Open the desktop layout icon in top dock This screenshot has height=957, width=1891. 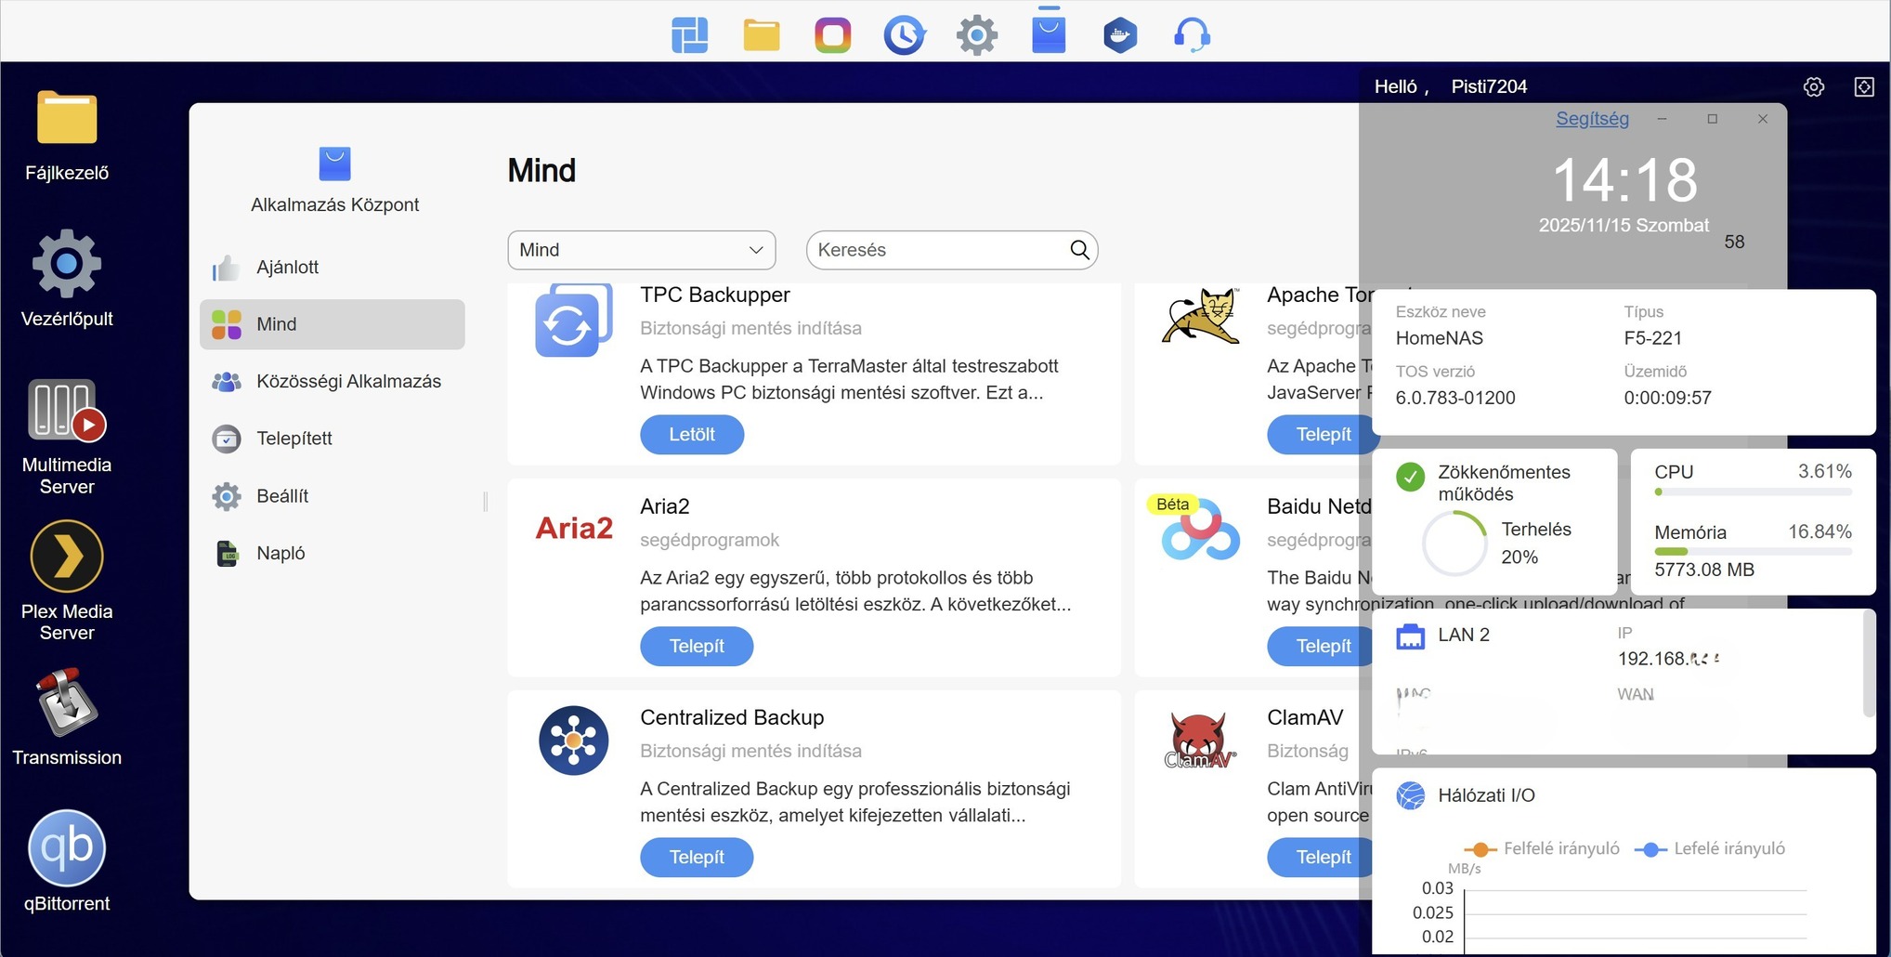click(x=690, y=35)
